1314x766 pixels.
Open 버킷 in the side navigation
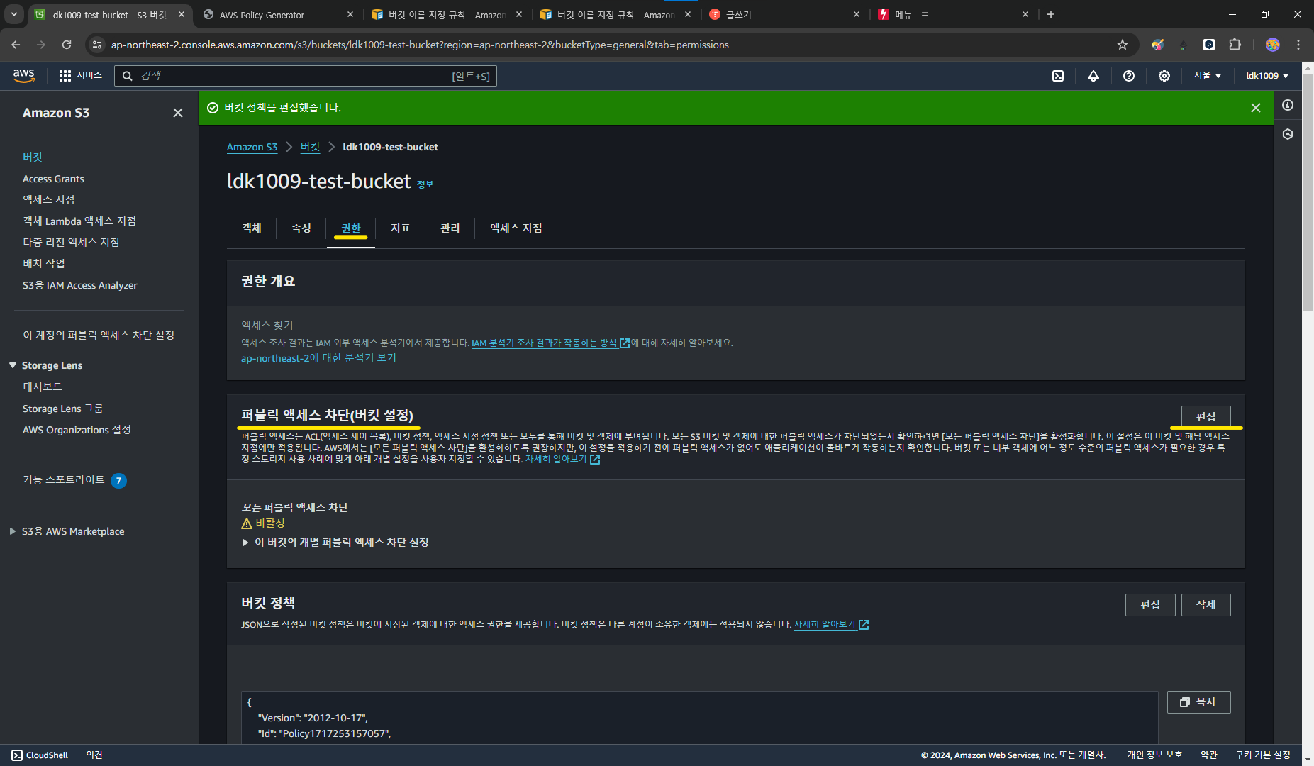tap(33, 157)
